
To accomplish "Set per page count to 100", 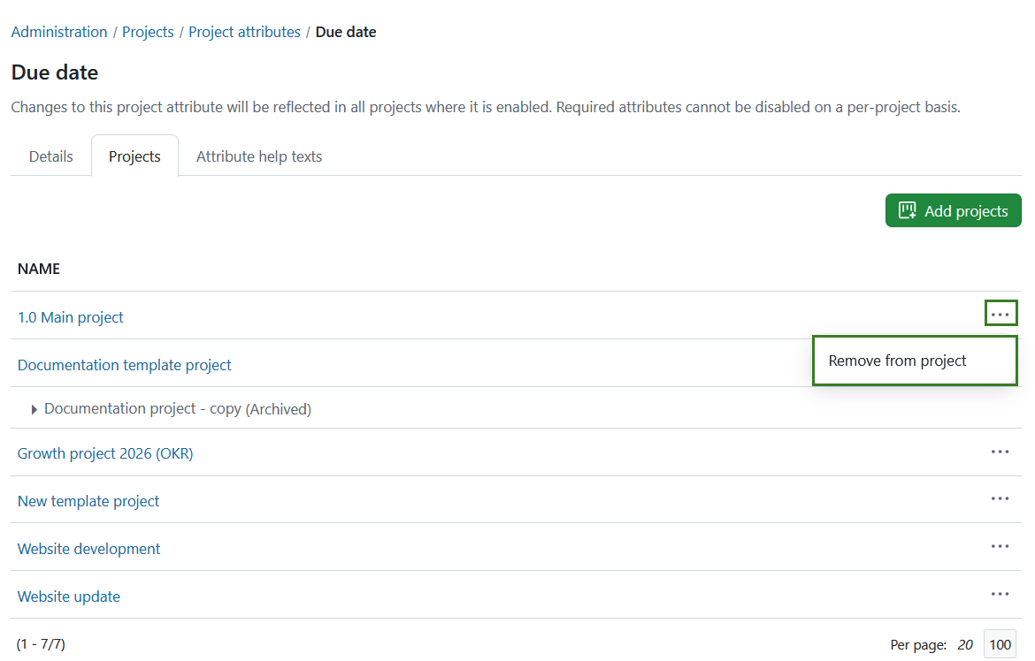I will (x=1000, y=643).
